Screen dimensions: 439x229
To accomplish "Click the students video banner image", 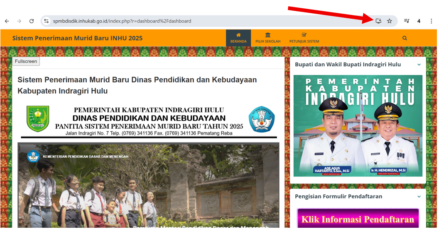I will 148,185.
